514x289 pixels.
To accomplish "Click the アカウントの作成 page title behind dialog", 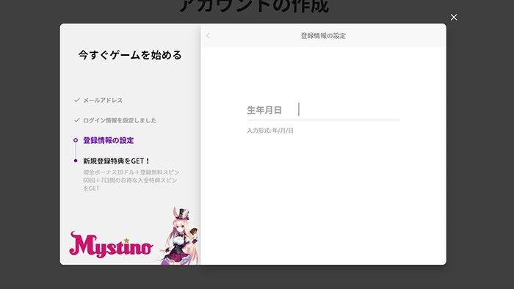I will pos(254,6).
